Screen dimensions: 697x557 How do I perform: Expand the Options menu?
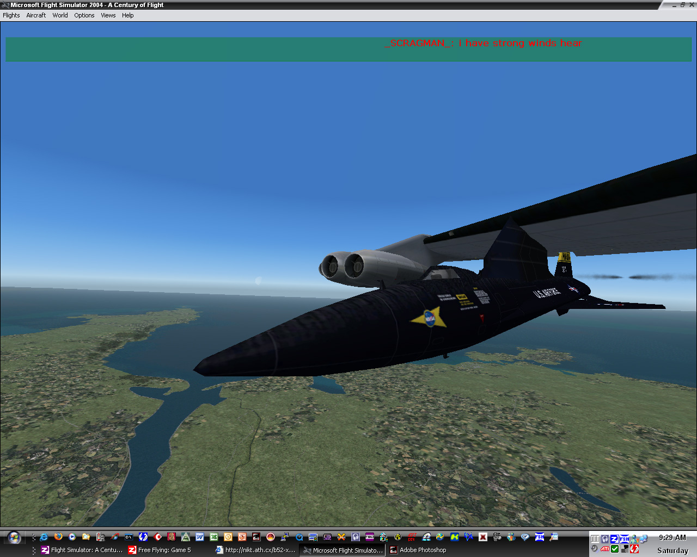(x=84, y=15)
